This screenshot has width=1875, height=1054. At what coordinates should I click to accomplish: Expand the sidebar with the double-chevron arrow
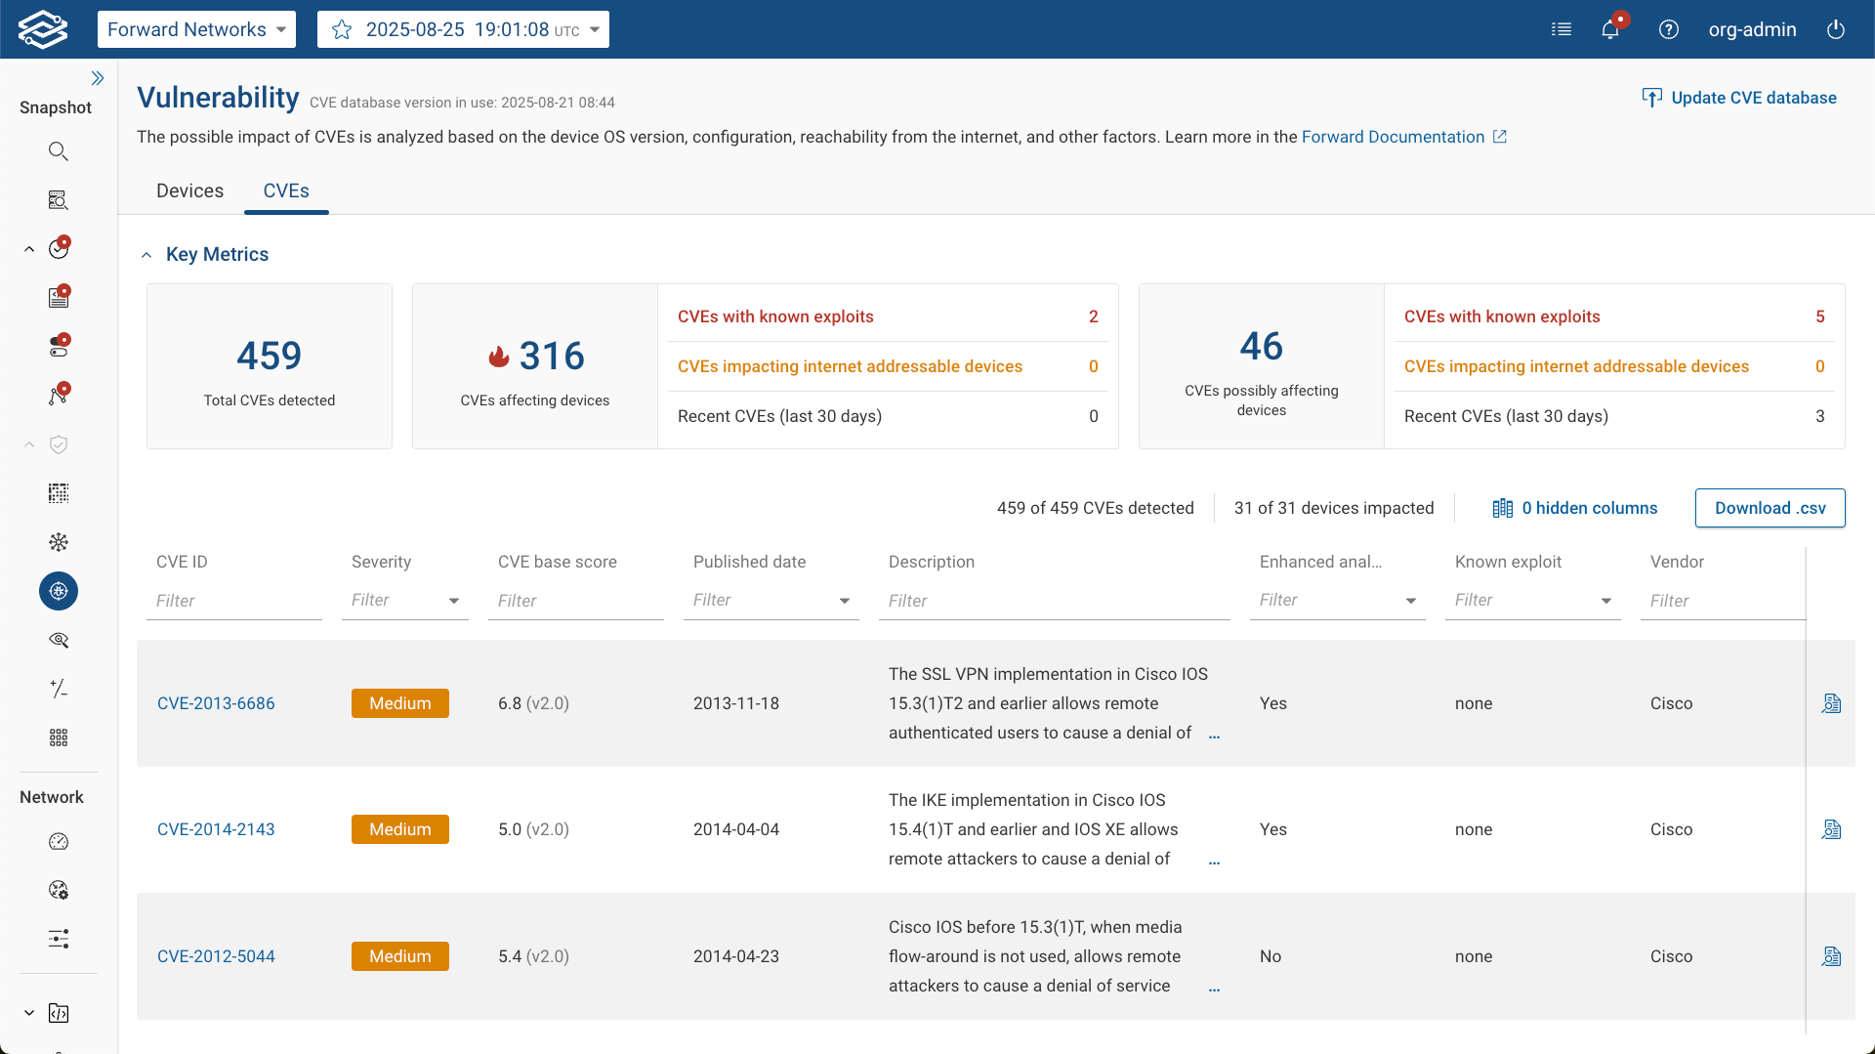tap(99, 77)
